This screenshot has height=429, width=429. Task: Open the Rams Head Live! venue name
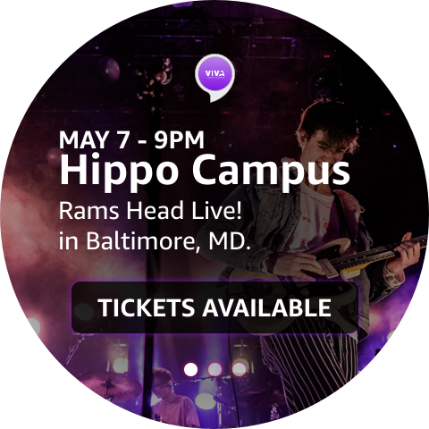[x=150, y=210]
